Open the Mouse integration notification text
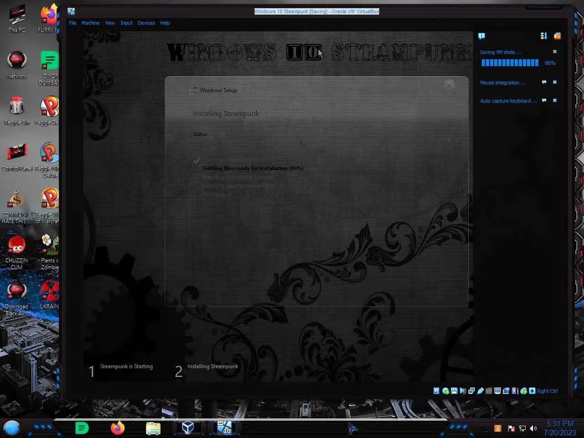This screenshot has width=584, height=438. (503, 83)
